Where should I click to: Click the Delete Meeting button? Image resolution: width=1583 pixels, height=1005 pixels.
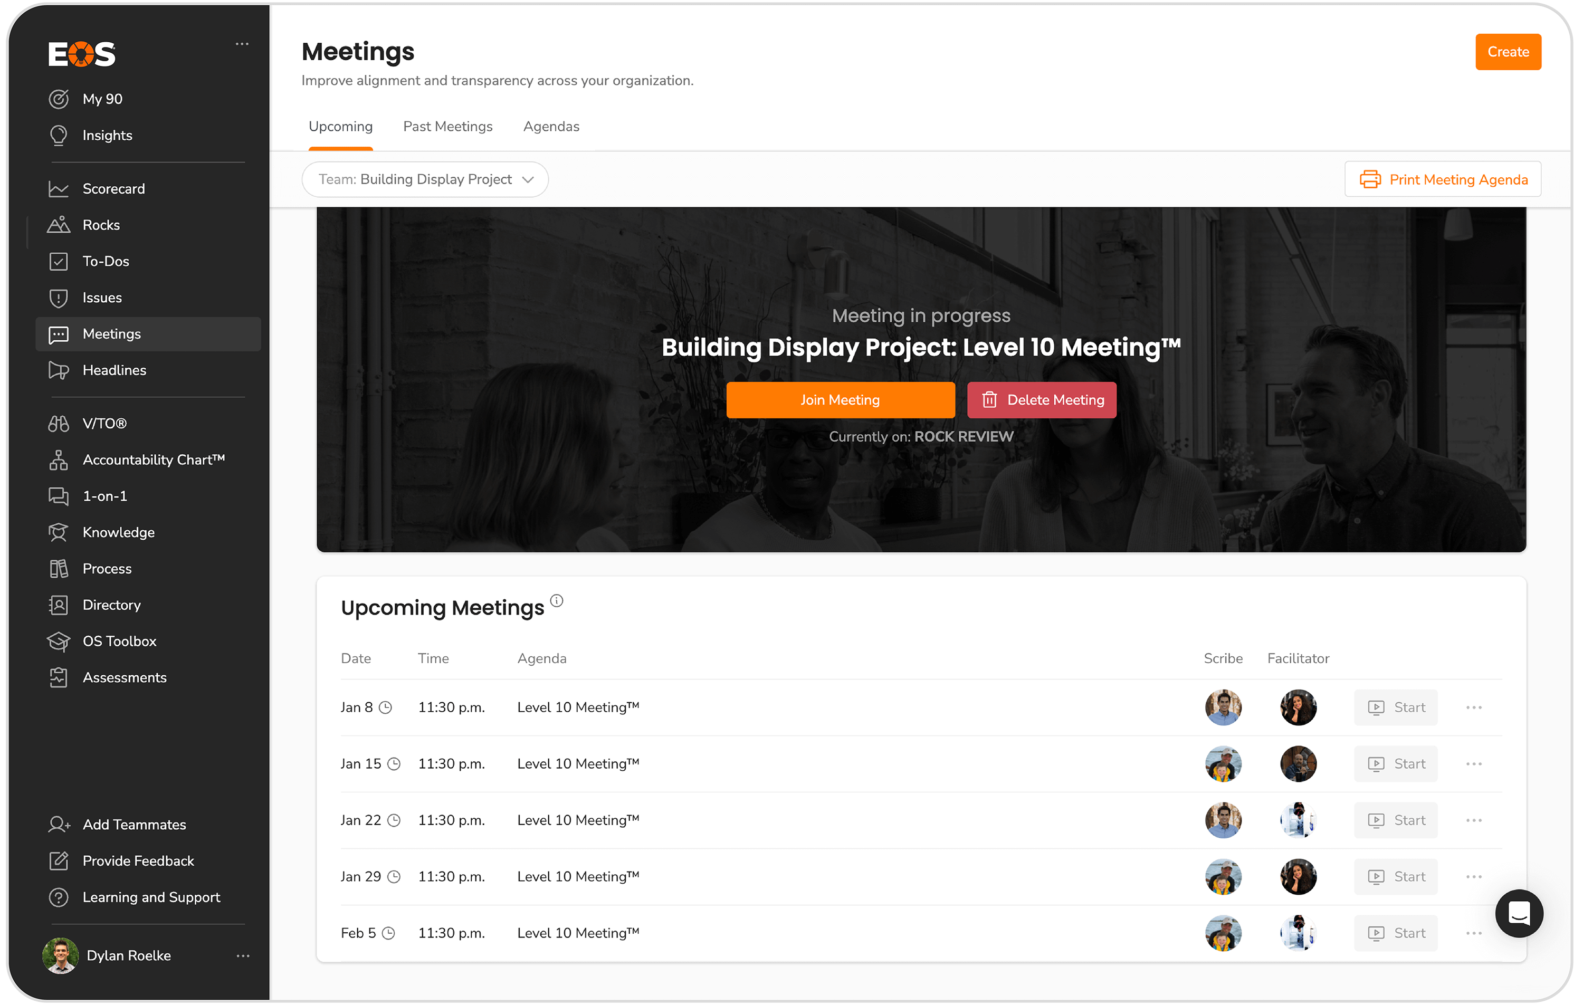pos(1041,400)
